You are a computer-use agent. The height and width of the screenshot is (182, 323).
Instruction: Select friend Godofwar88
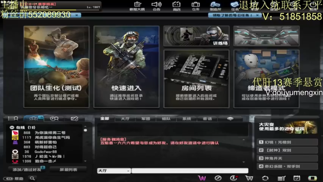[x=44, y=152]
